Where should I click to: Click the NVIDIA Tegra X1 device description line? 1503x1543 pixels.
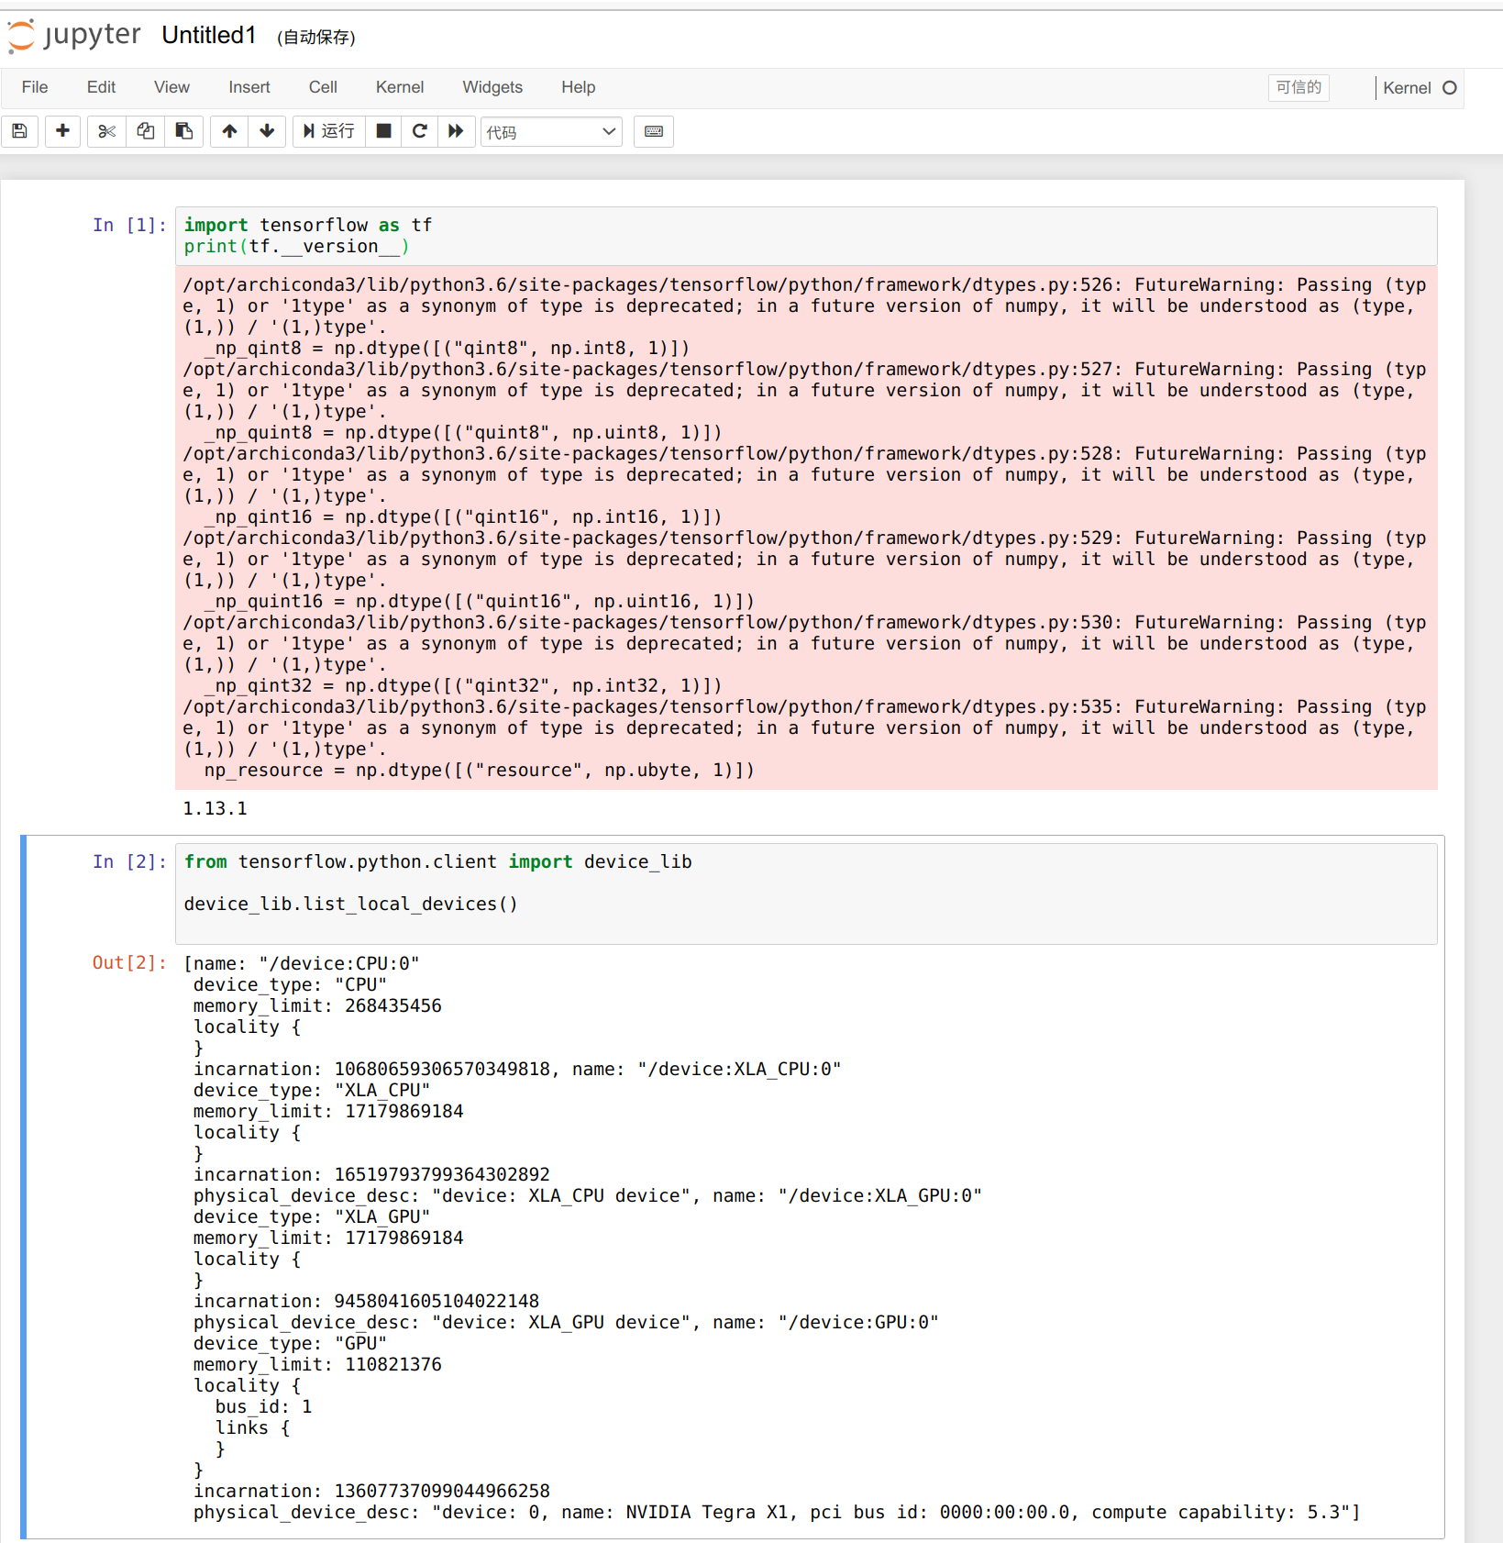pyautogui.click(x=777, y=1512)
